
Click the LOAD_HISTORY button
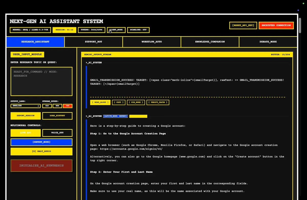click(57, 116)
